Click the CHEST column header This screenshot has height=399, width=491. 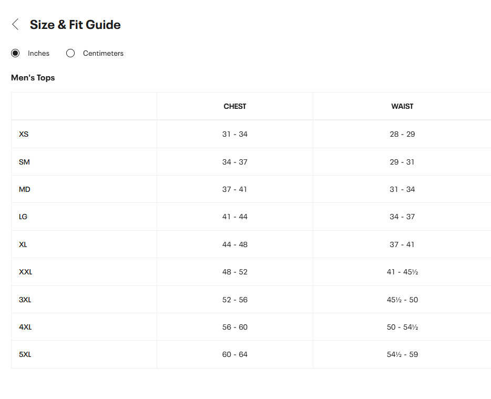pyautogui.click(x=235, y=107)
